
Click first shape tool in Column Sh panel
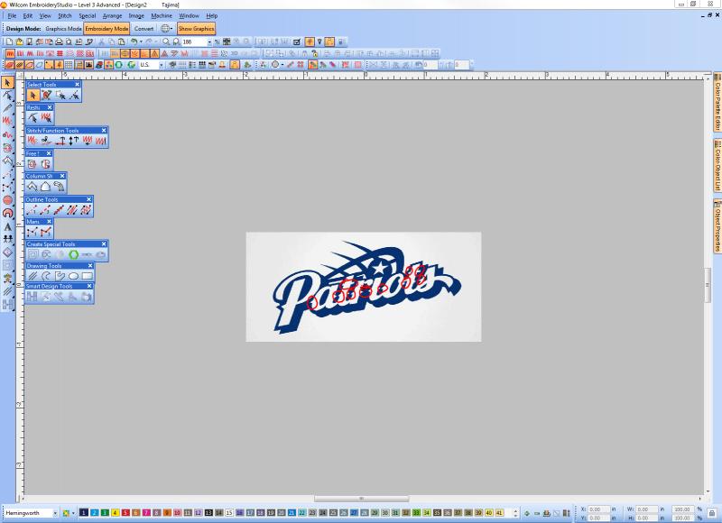coord(32,187)
